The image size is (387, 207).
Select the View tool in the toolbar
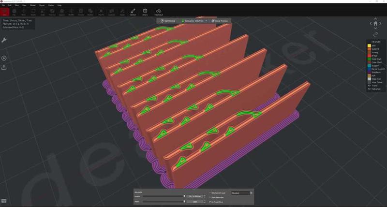click(4, 12)
